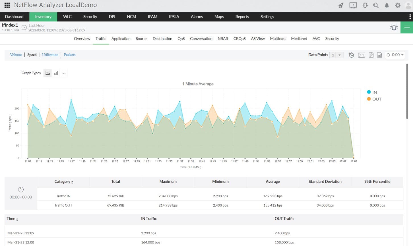Open the NCM menu
This screenshot has height=246, width=413.
click(x=131, y=17)
